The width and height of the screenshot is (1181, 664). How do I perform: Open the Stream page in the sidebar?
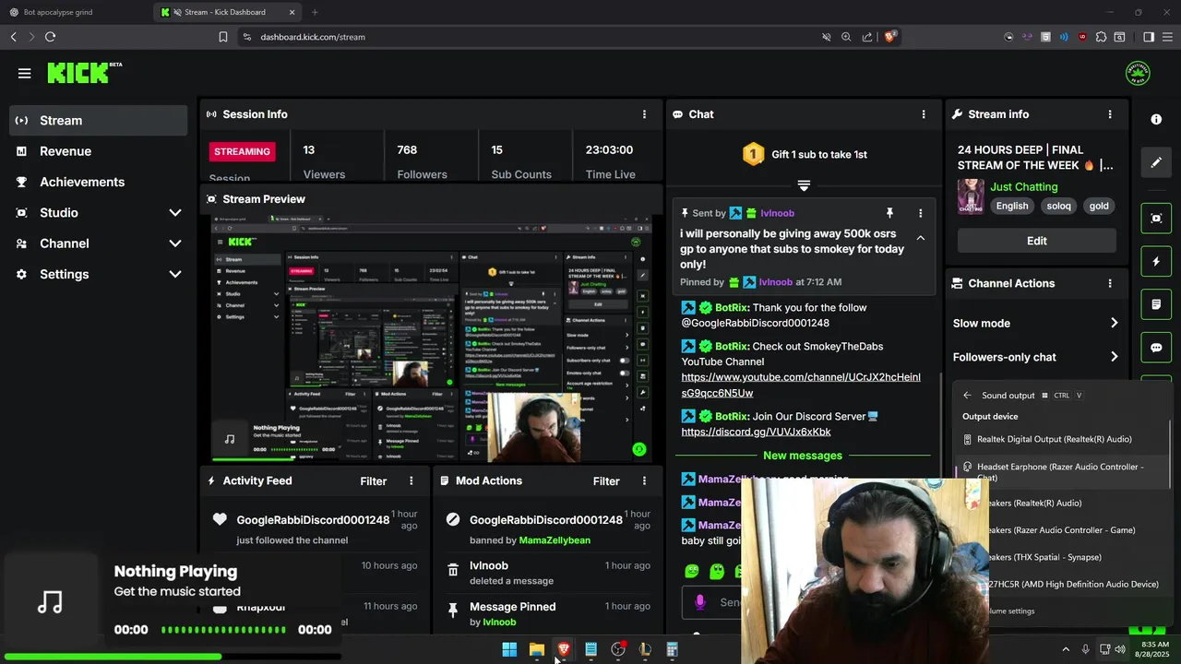point(98,121)
